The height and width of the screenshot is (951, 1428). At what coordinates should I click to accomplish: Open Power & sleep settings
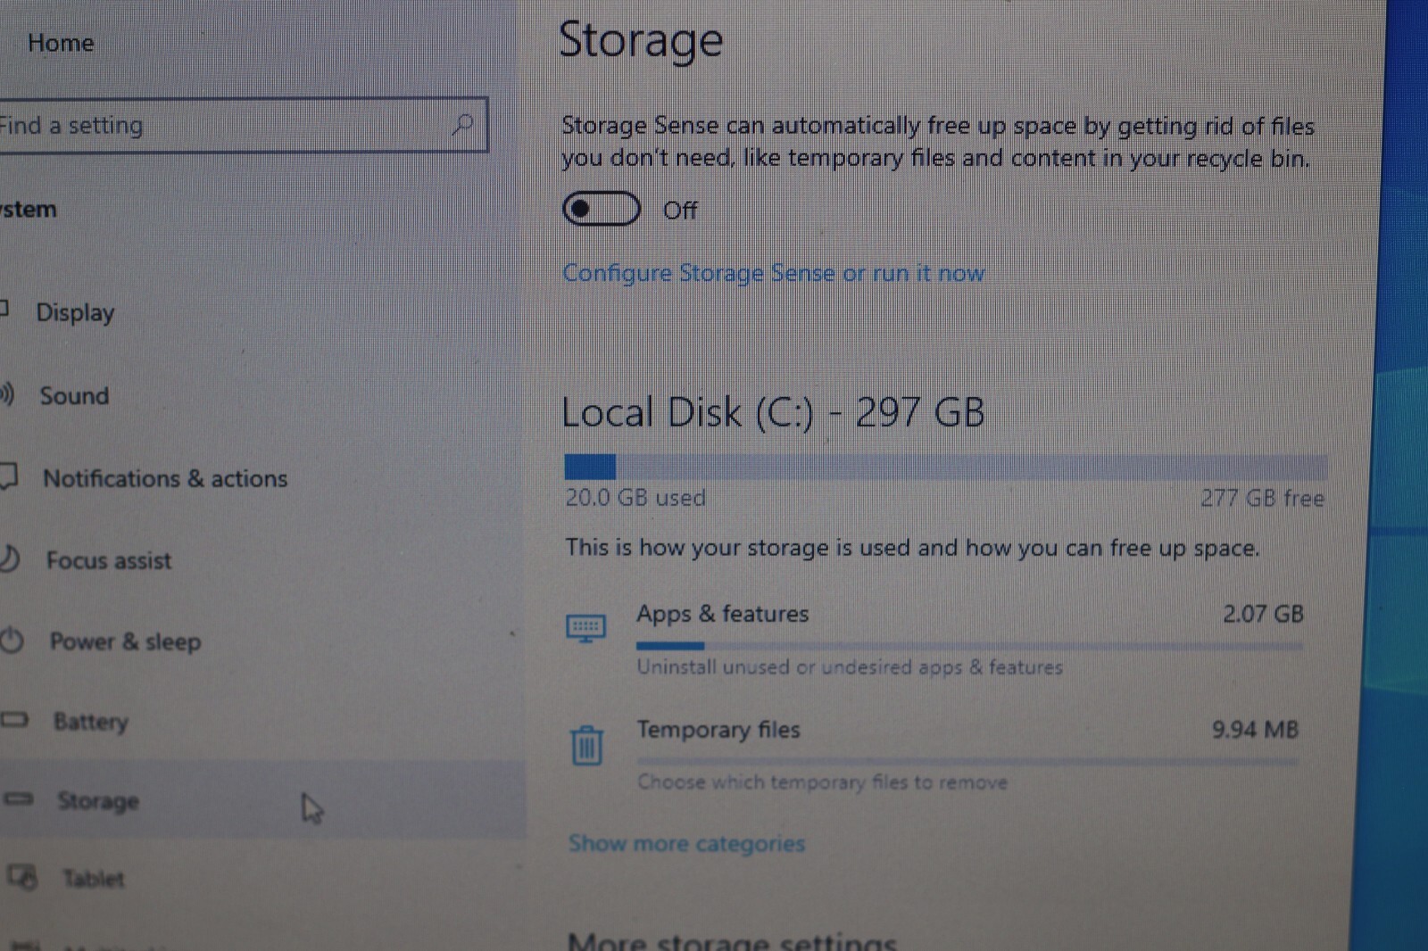(x=125, y=642)
